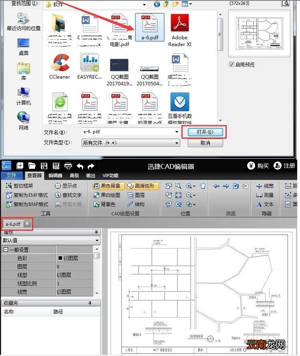Click 最近访问的位置 in the dialog sidebar
Viewport: 300px width, 356px height.
[24, 22]
